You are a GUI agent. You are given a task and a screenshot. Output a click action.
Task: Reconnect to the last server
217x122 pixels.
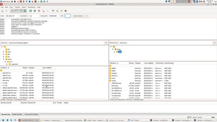(47, 11)
